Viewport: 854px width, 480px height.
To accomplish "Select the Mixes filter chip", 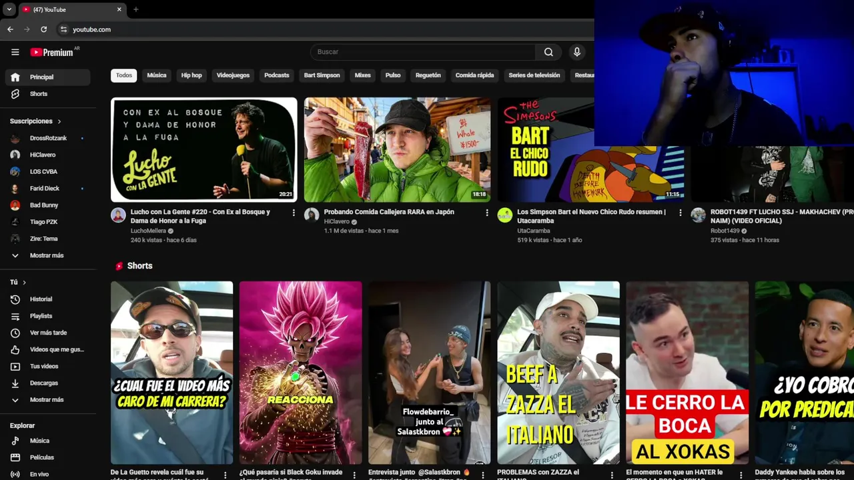I will 363,75.
